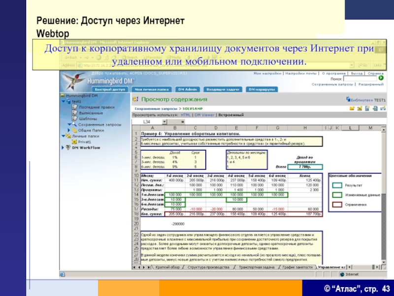Click the document profile icon in content toolbar
The image size is (394, 296).
[x=367, y=109]
